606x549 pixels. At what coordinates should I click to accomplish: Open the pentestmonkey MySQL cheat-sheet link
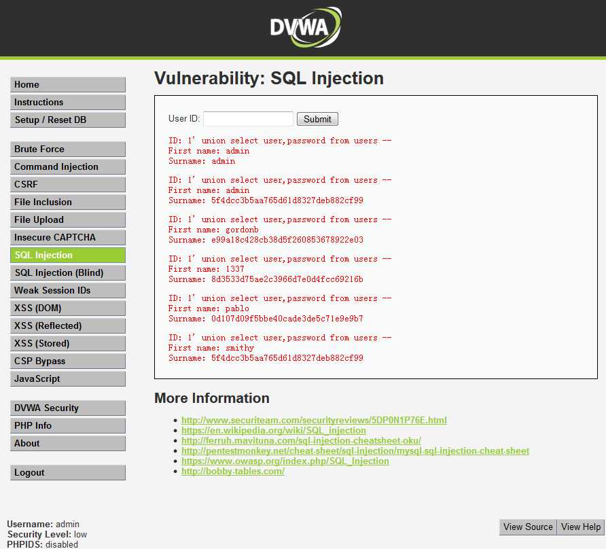[x=355, y=450]
